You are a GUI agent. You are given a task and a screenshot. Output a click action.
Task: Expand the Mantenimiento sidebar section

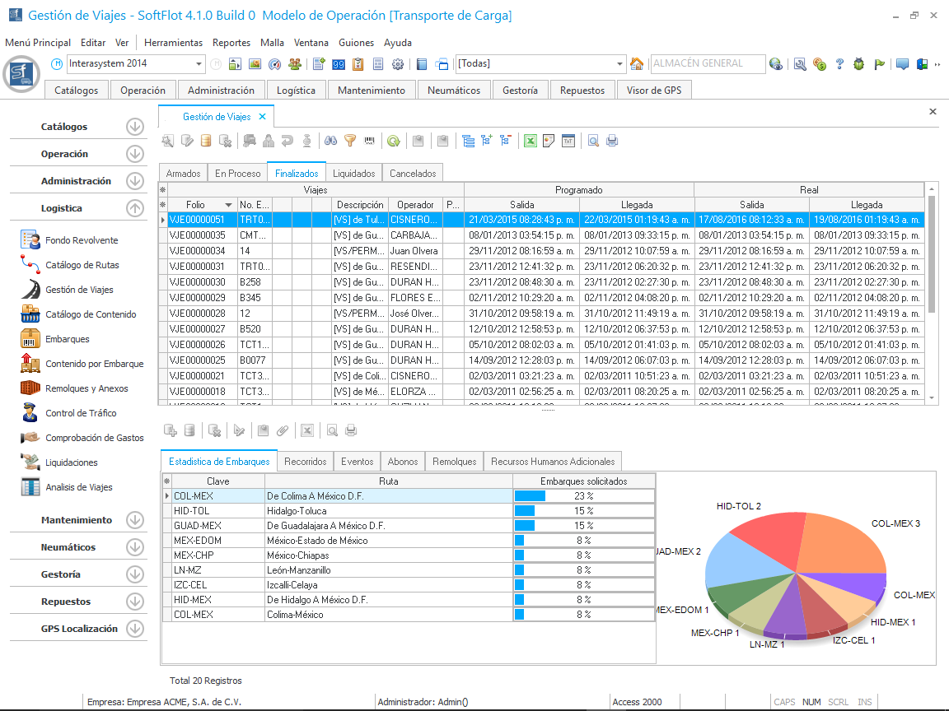click(x=135, y=520)
